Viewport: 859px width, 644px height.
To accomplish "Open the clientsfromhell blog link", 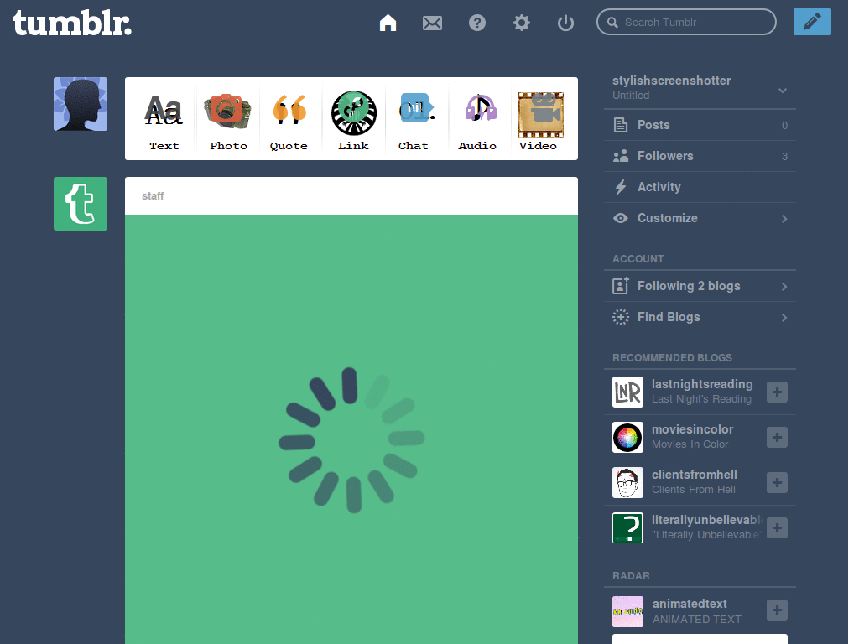I will pyautogui.click(x=694, y=475).
